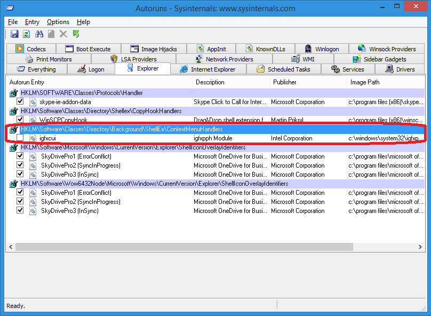The height and width of the screenshot is (316, 431).
Task: Uncheck SkyDrivePro2 under the Wow6432Node key
Action: tap(20, 201)
